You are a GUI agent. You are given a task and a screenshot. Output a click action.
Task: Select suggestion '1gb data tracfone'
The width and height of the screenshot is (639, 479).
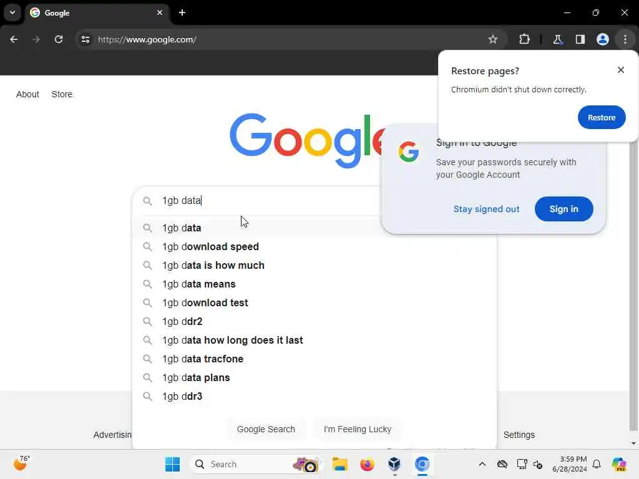[x=315, y=359]
